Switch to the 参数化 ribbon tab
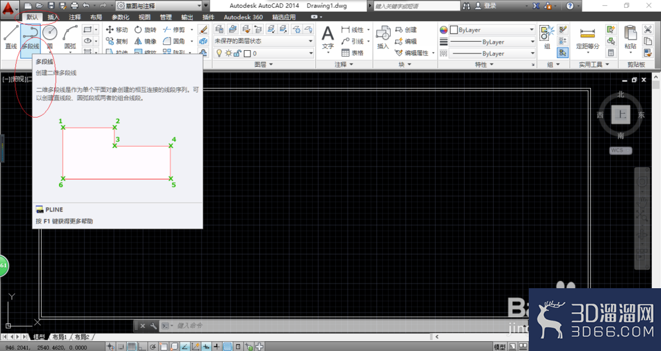 pos(120,17)
